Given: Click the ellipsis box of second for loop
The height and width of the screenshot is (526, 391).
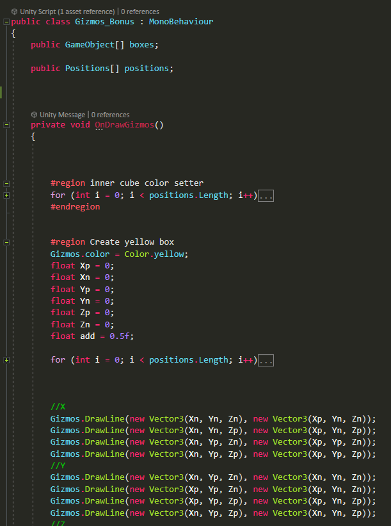Looking at the screenshot, I should pyautogui.click(x=266, y=360).
